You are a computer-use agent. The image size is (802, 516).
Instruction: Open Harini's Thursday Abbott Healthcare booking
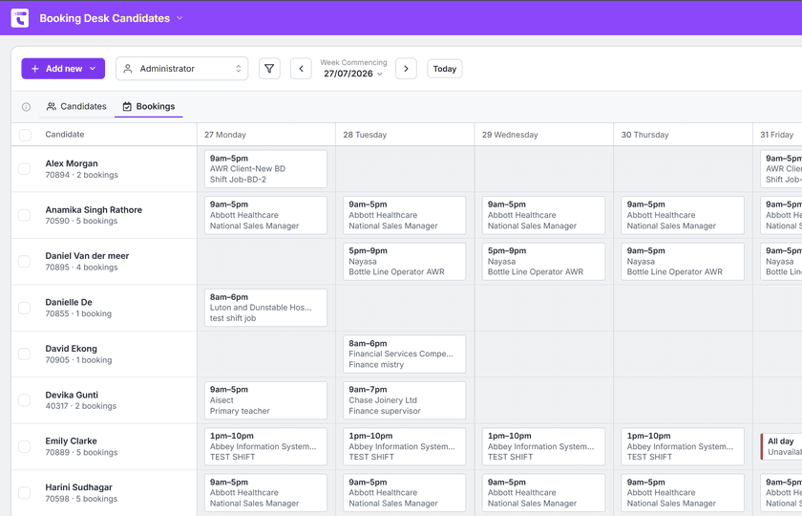click(x=683, y=492)
